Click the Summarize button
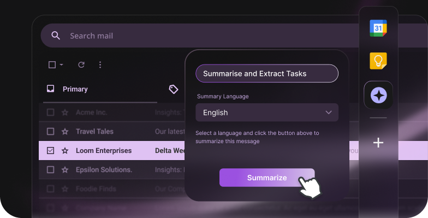Viewport: 428px width, 218px height. [267, 178]
